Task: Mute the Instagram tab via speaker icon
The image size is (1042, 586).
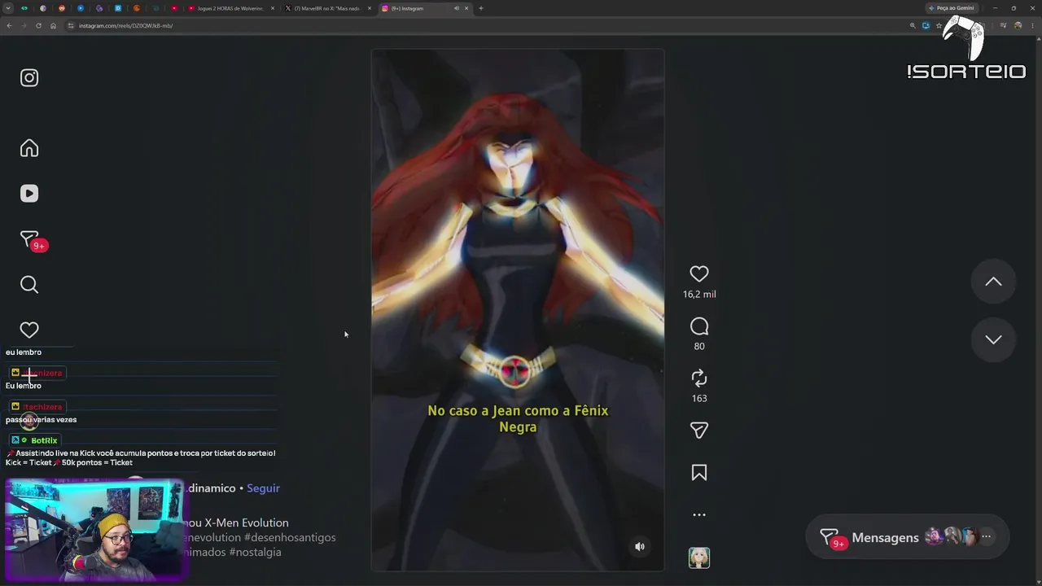Action: 456,8
